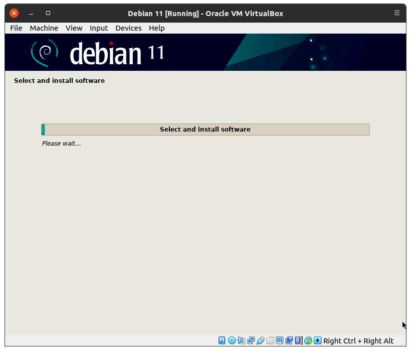Click the hard disk activity icon

click(222, 340)
